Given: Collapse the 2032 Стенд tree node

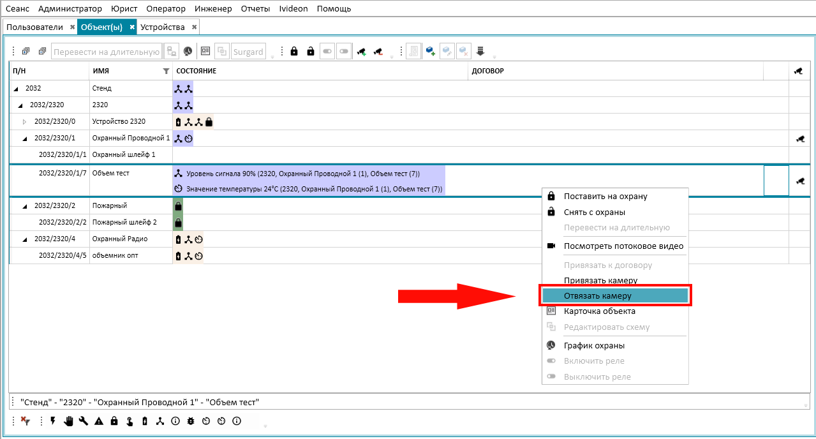Looking at the screenshot, I should pos(16,89).
